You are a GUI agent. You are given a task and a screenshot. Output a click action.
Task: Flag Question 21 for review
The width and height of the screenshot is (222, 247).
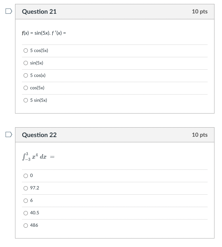pyautogui.click(x=9, y=11)
